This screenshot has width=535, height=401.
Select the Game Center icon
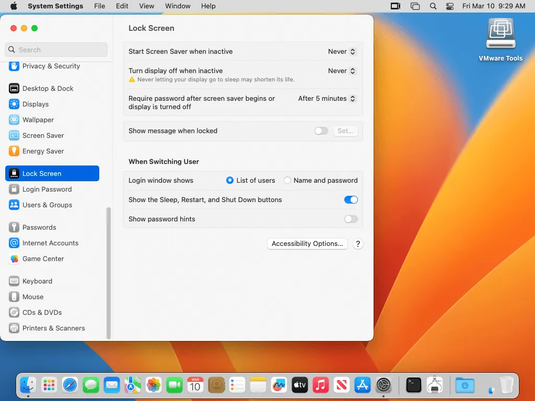14,258
